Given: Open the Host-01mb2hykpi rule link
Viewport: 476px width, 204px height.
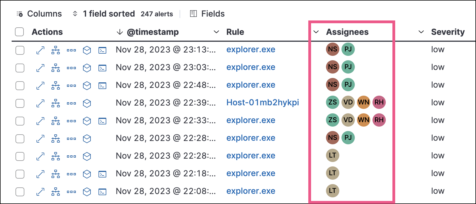Looking at the screenshot, I should click(x=262, y=103).
